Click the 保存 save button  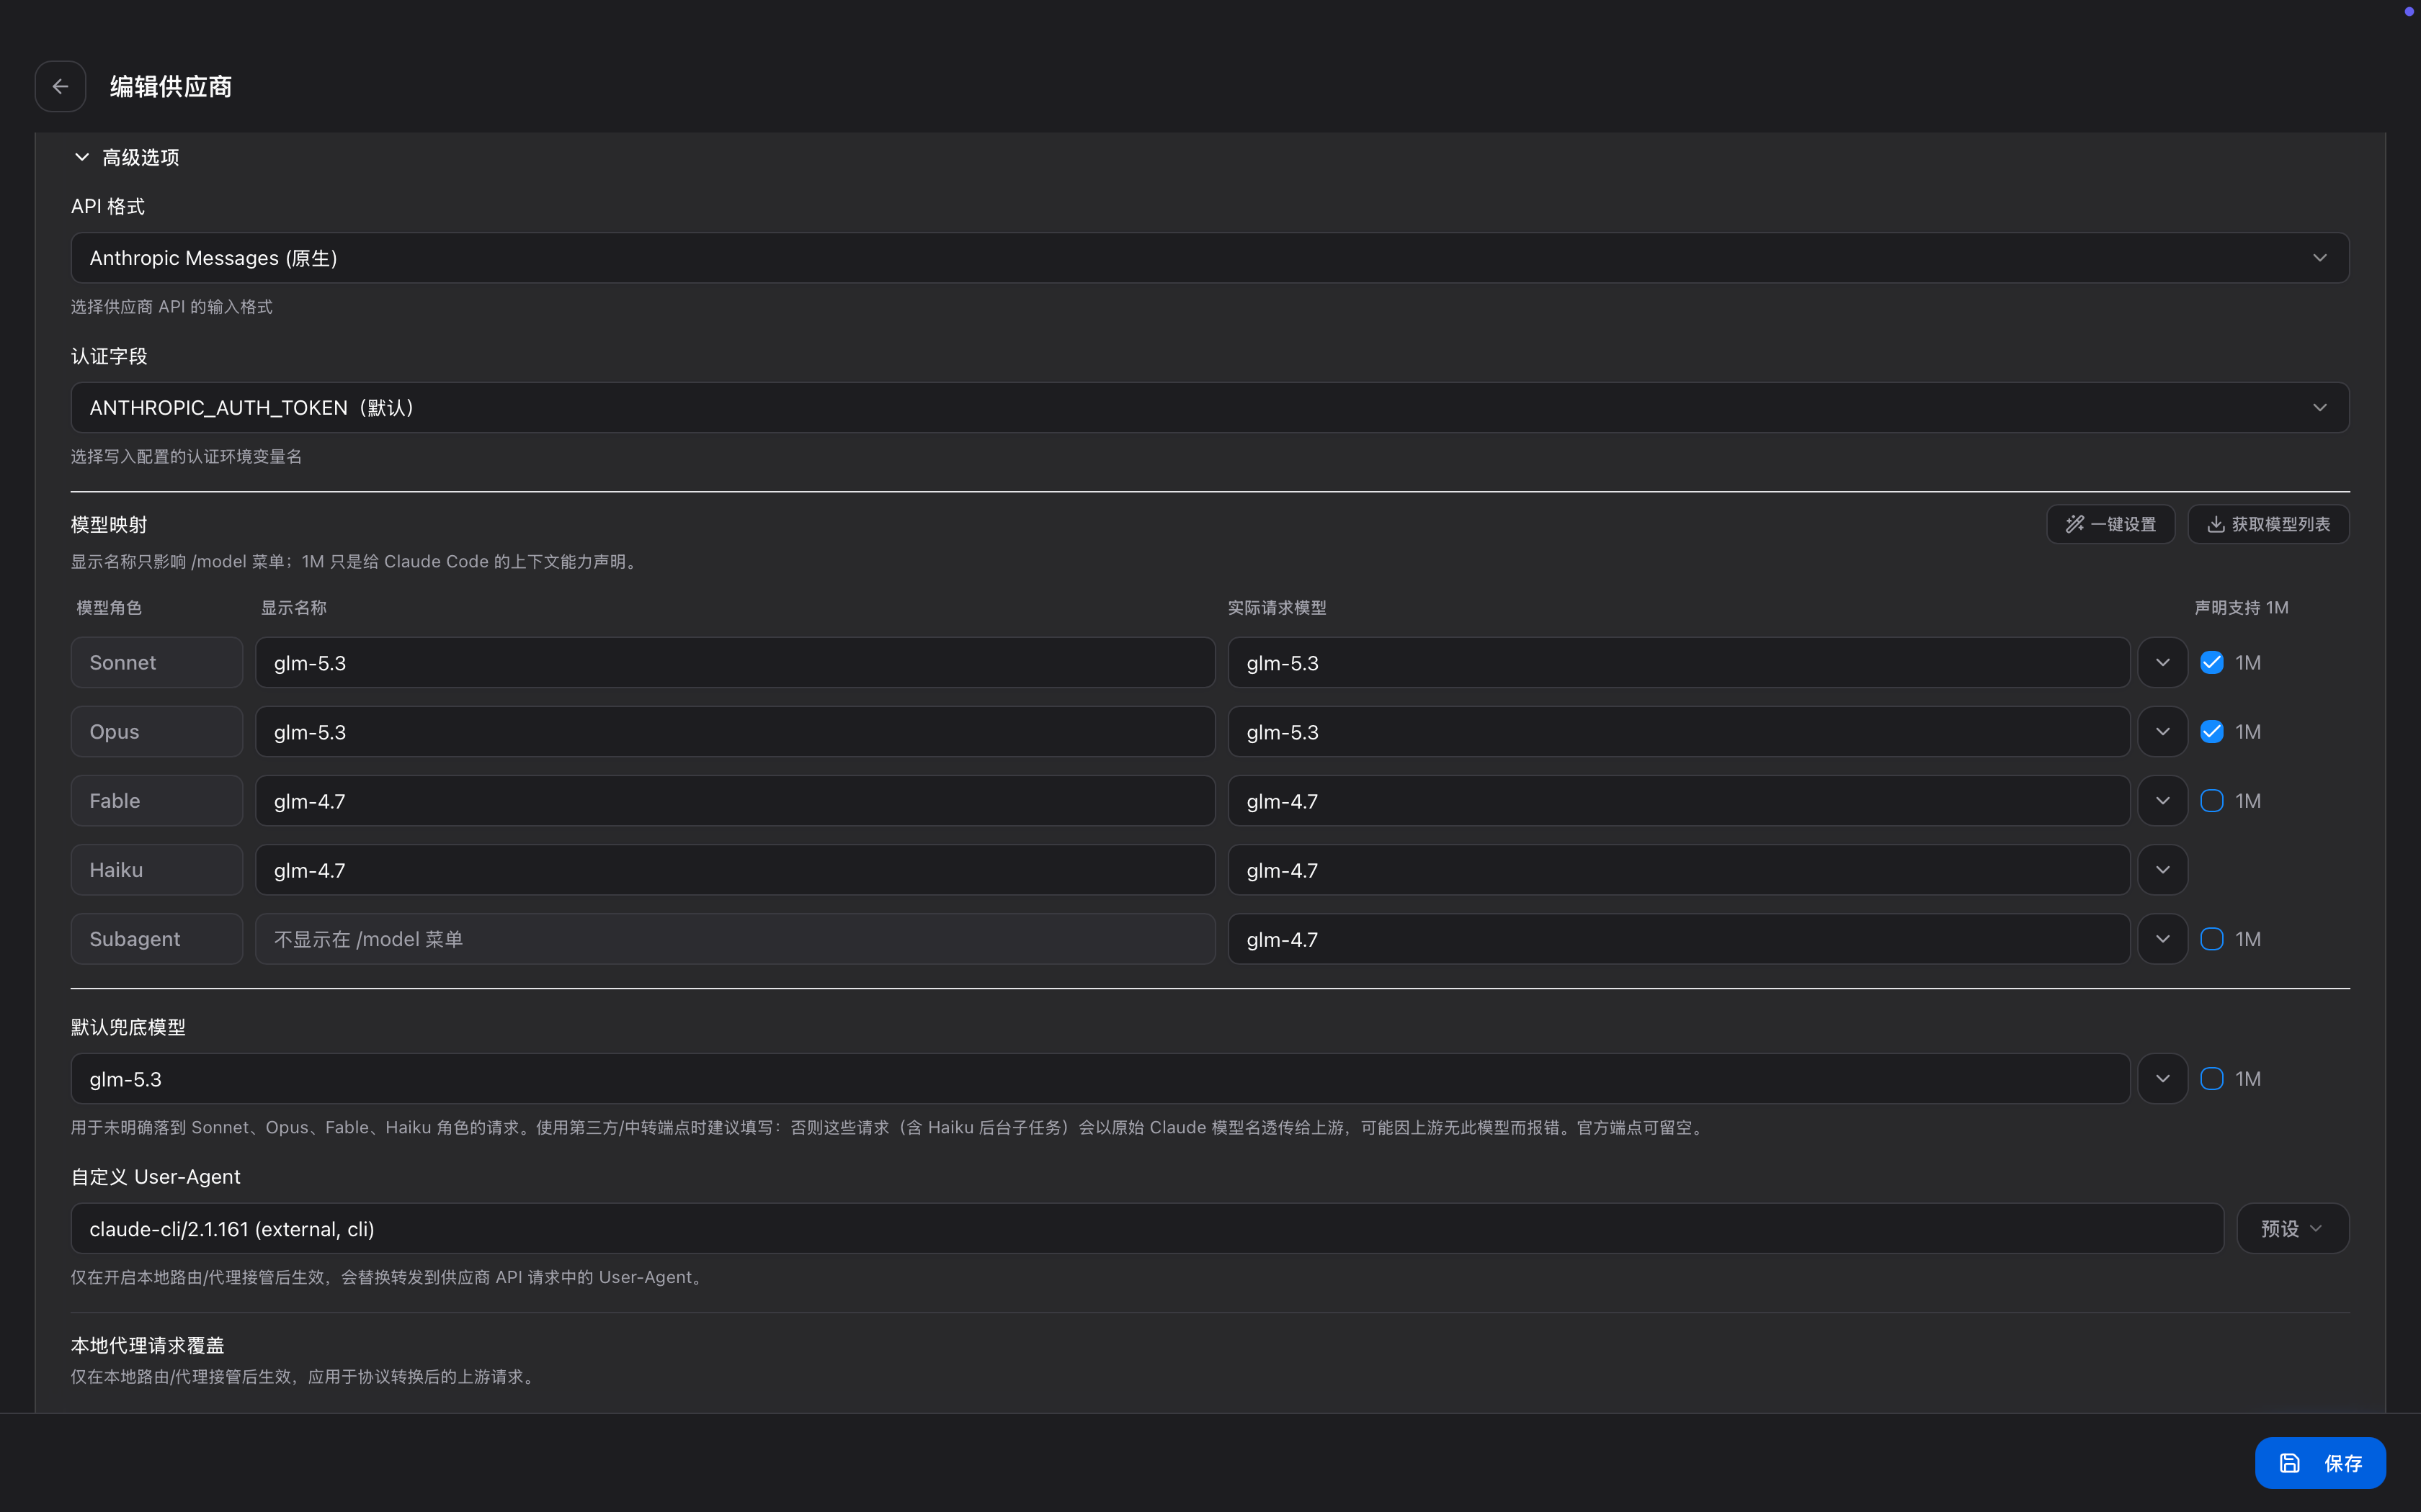point(2320,1463)
